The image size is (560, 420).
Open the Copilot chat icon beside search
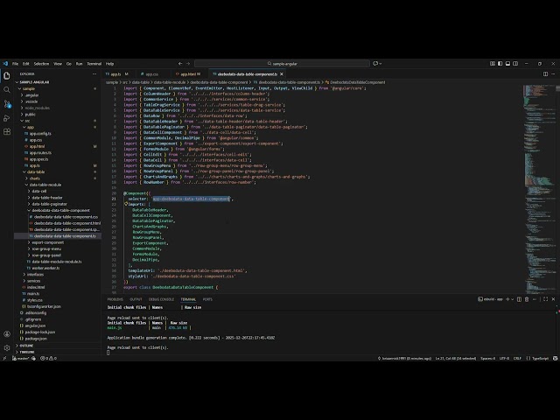[375, 64]
